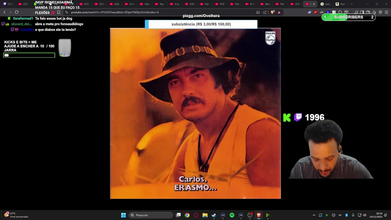This screenshot has height=220, width=391.
Task: Open OBS Studio from the taskbar
Action: click(x=250, y=215)
